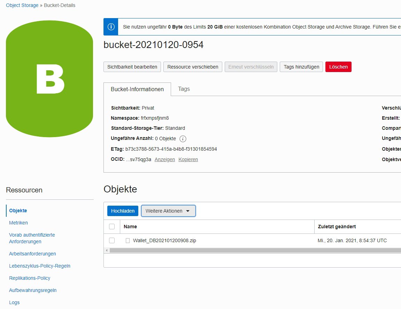
Task: Copy the OCID using the Kopieren link
Action: tap(188, 159)
